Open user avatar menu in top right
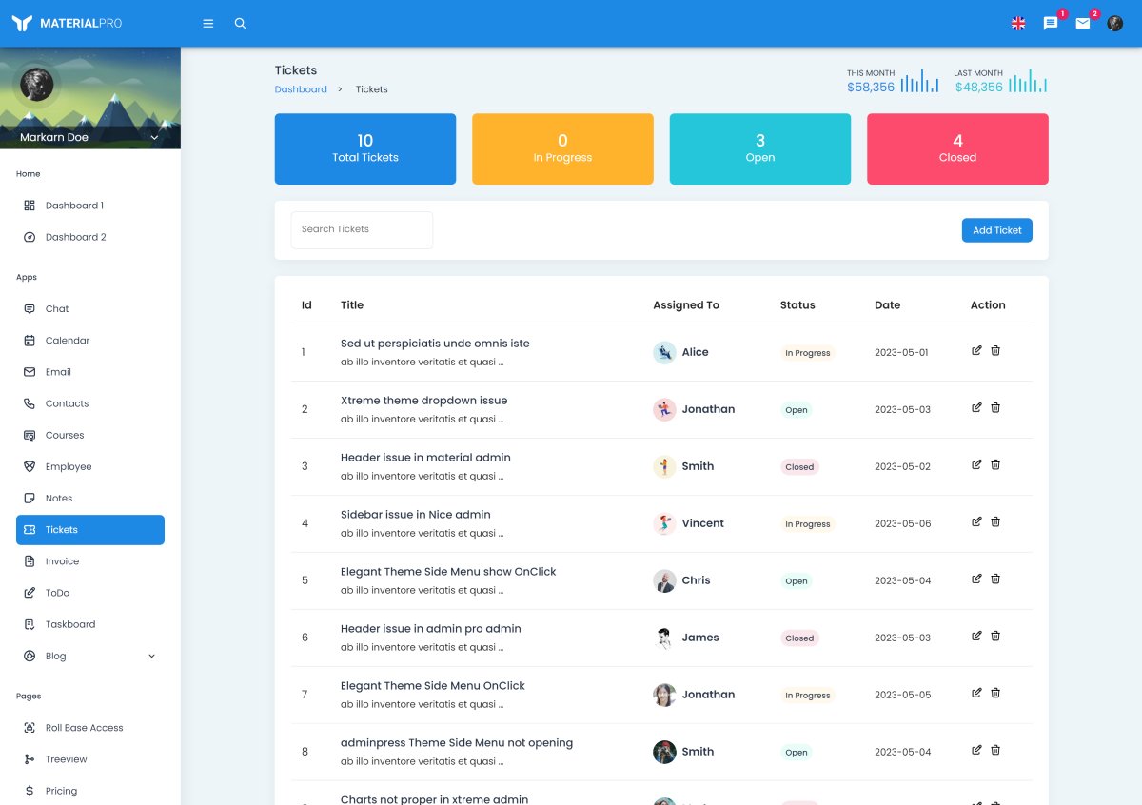 pos(1115,24)
